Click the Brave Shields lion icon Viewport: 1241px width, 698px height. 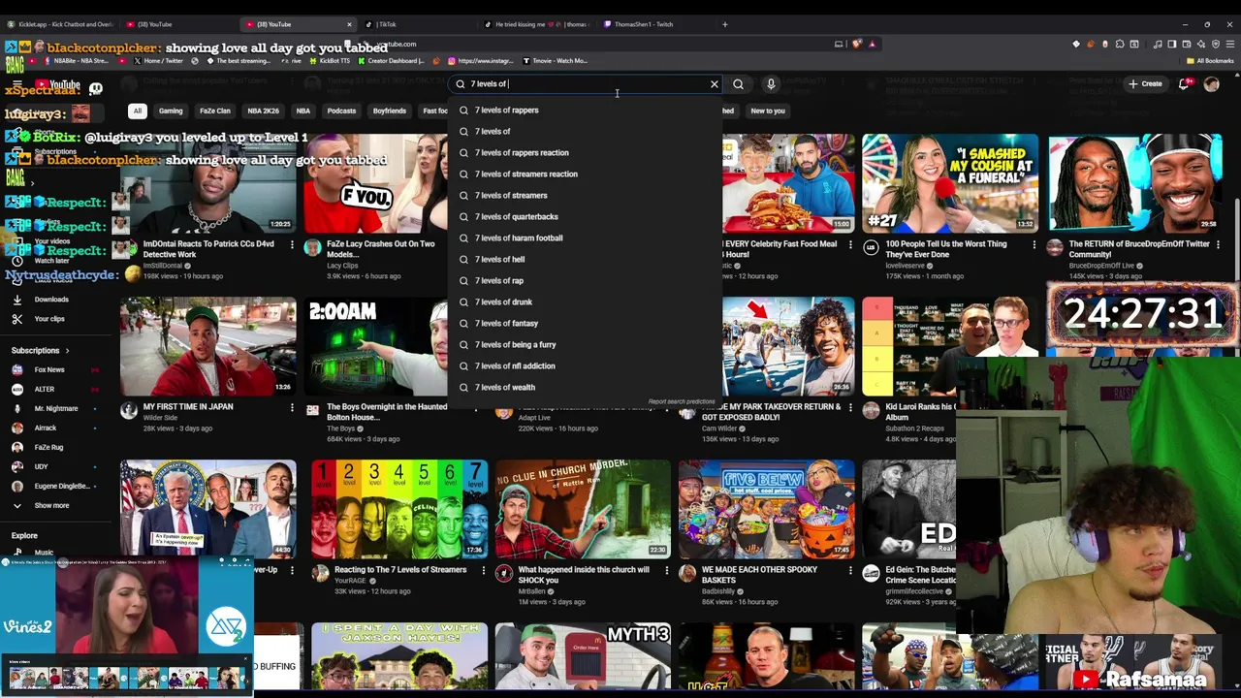(856, 44)
